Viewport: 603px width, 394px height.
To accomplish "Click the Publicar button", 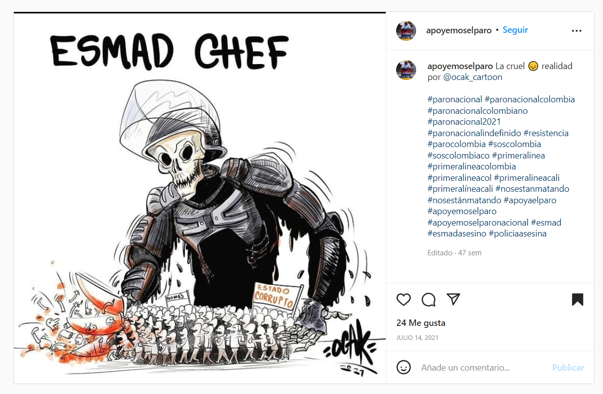I will pos(568,368).
